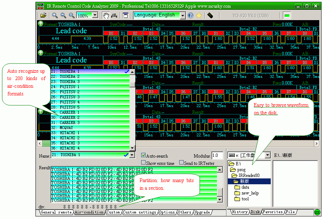This screenshot has width=323, height=219.
Task: Switch to the History tab
Action: pos(240,212)
